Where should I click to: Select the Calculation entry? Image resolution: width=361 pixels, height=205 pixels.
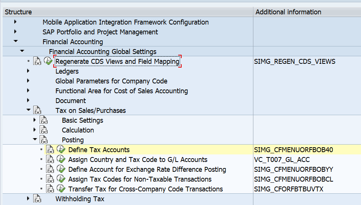(78, 130)
